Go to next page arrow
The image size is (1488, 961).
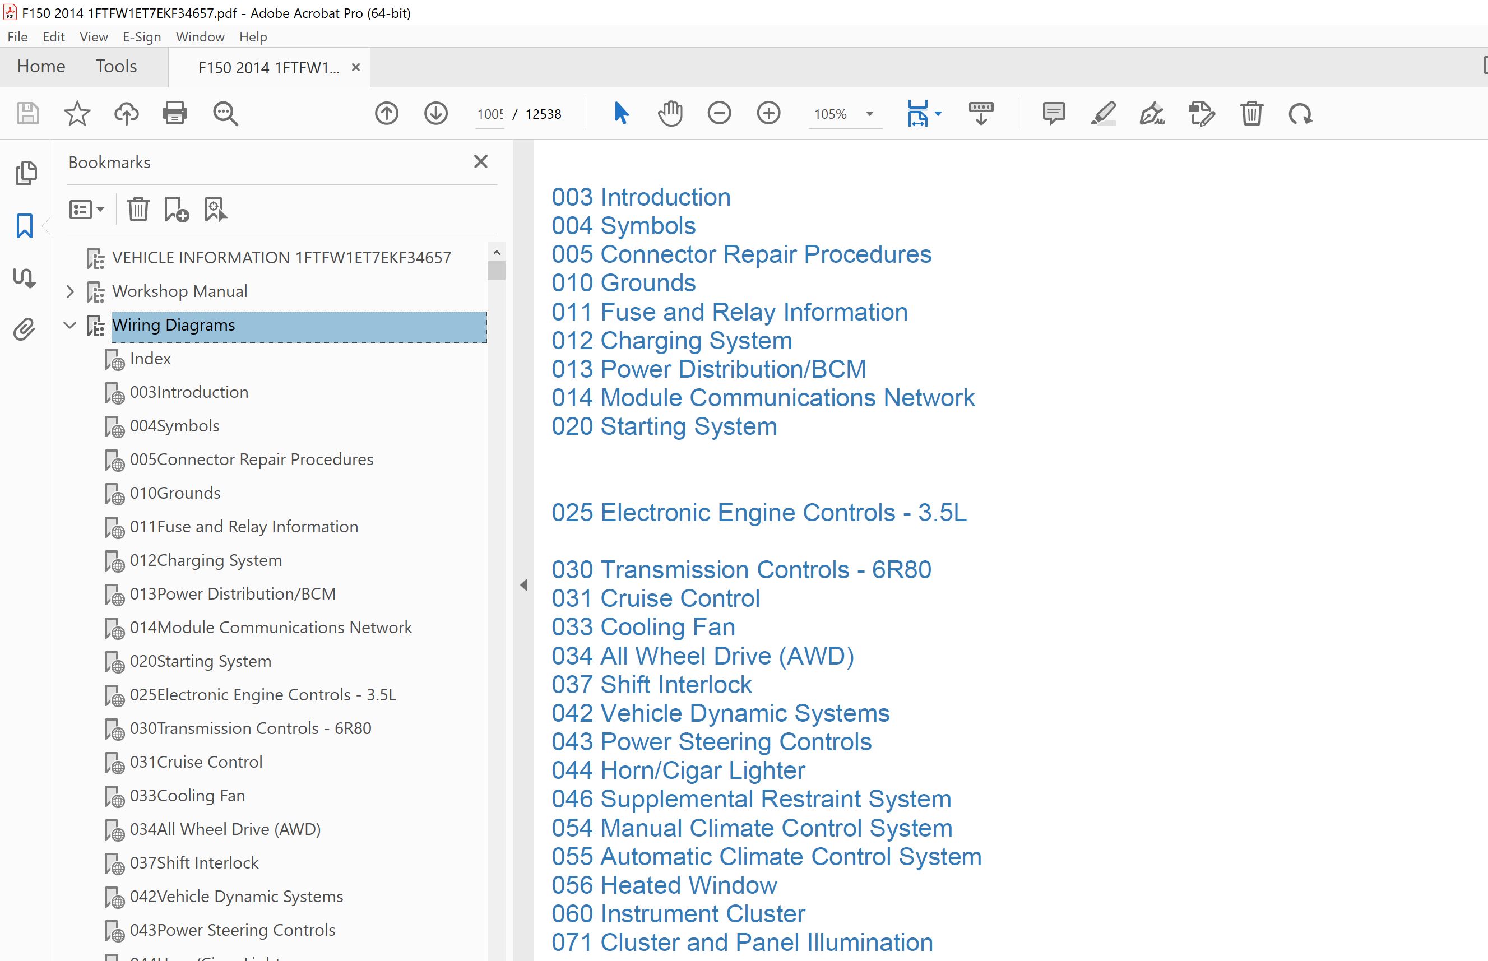coord(435,114)
